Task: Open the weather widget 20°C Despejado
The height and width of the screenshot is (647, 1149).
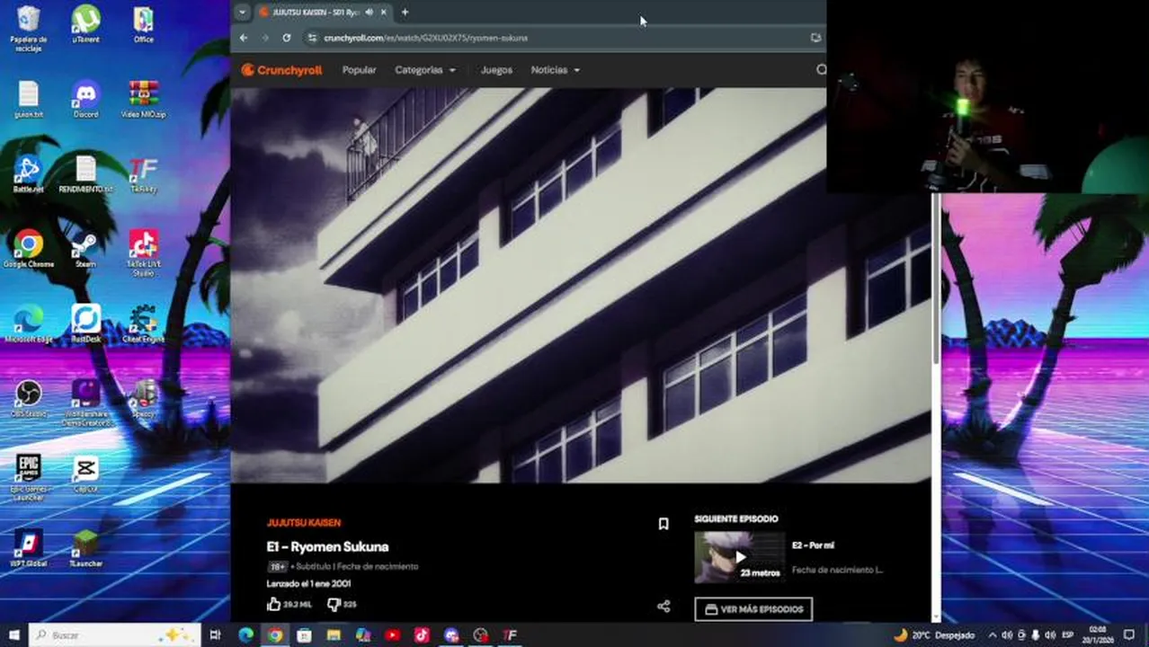Action: [x=934, y=634]
